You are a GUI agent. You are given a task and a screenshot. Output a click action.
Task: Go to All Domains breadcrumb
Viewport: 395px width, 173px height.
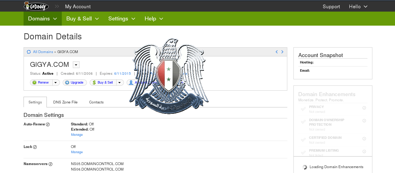(43, 52)
